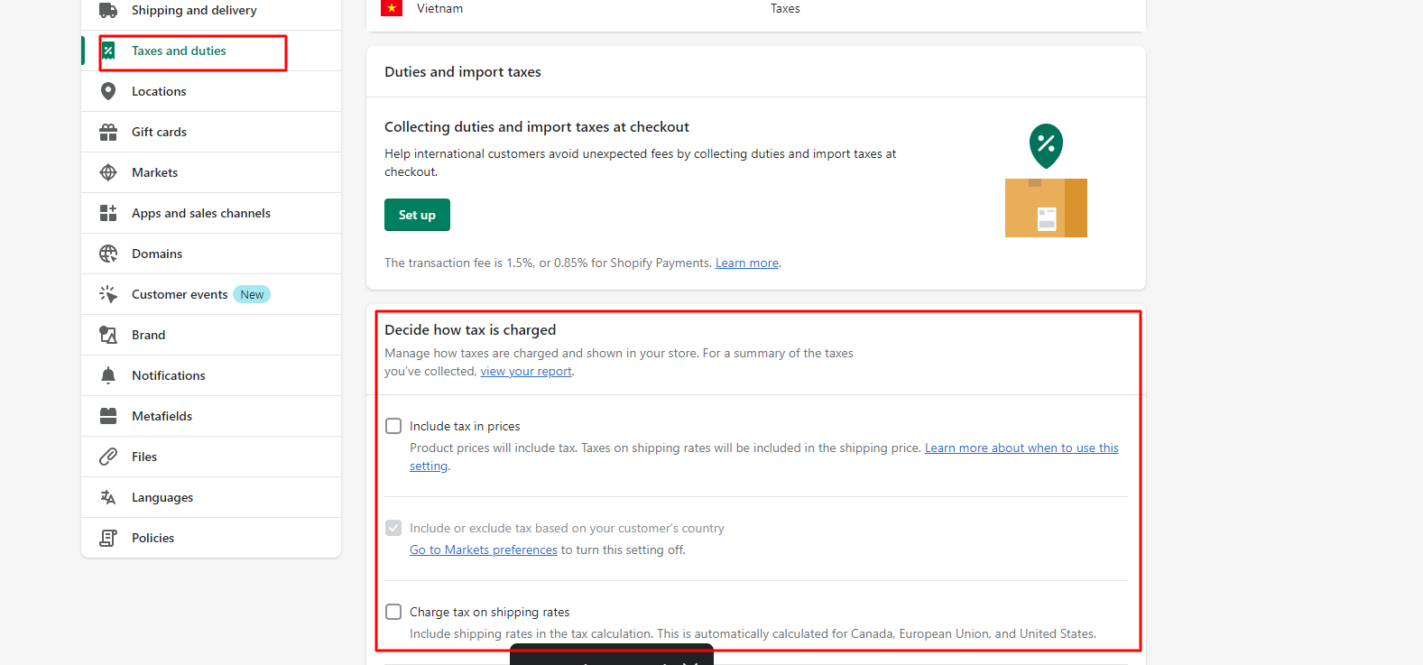Open the Domains settings
This screenshot has height=665, width=1423.
[x=211, y=254]
